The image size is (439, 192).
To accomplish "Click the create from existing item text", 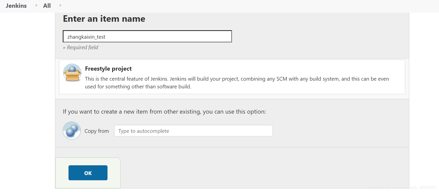I will 164,112.
